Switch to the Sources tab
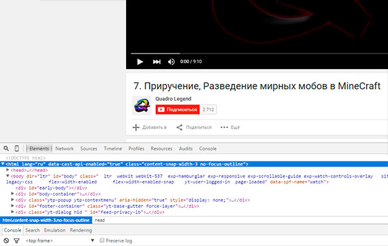This screenshot has height=246, width=388. point(89,149)
